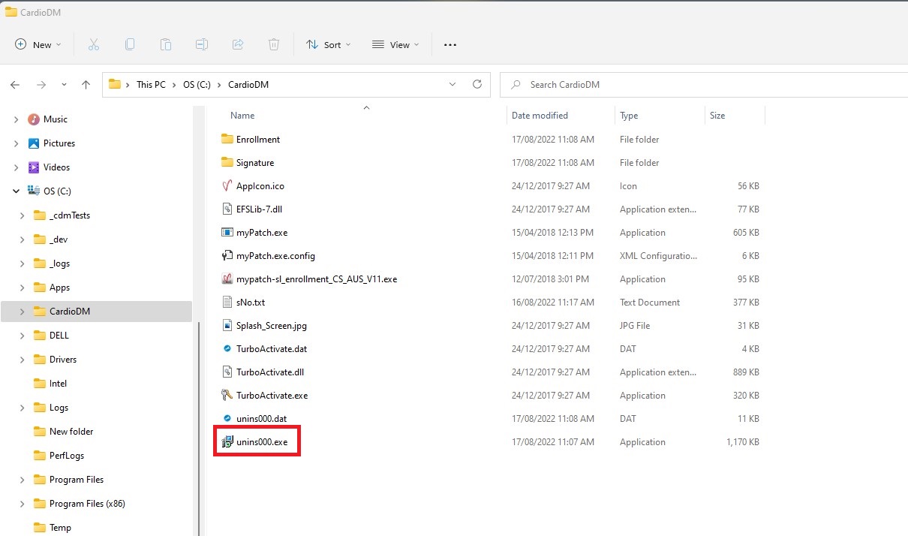Collapse the OS (C:) drive tree

point(16,191)
